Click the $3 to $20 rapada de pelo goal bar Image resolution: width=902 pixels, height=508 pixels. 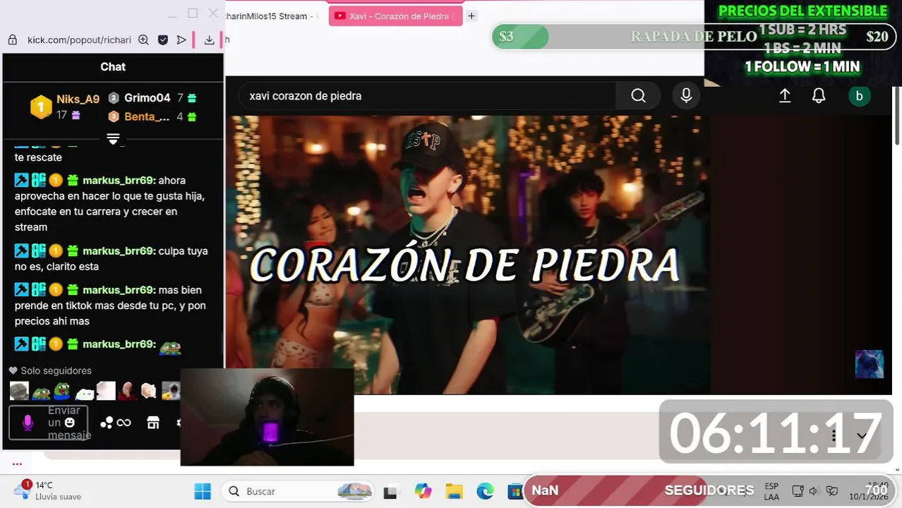693,37
